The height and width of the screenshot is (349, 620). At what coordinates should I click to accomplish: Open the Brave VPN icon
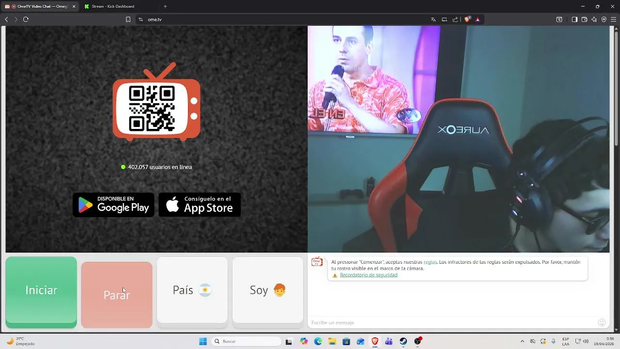[604, 19]
